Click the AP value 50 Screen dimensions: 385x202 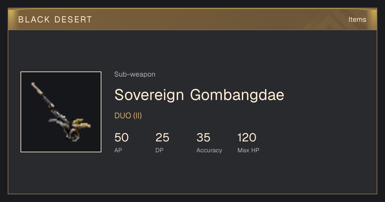pos(121,138)
